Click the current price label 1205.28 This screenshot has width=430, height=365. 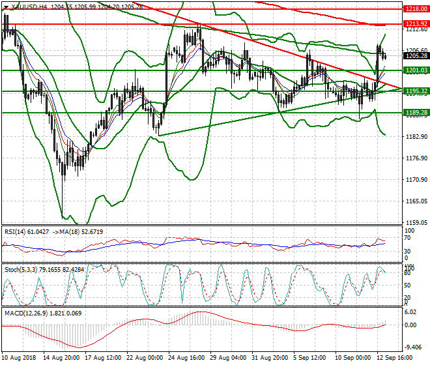pos(416,56)
